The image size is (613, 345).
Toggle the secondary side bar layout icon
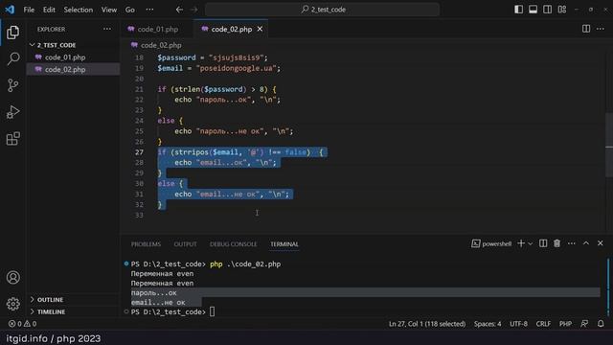pyautogui.click(x=547, y=10)
